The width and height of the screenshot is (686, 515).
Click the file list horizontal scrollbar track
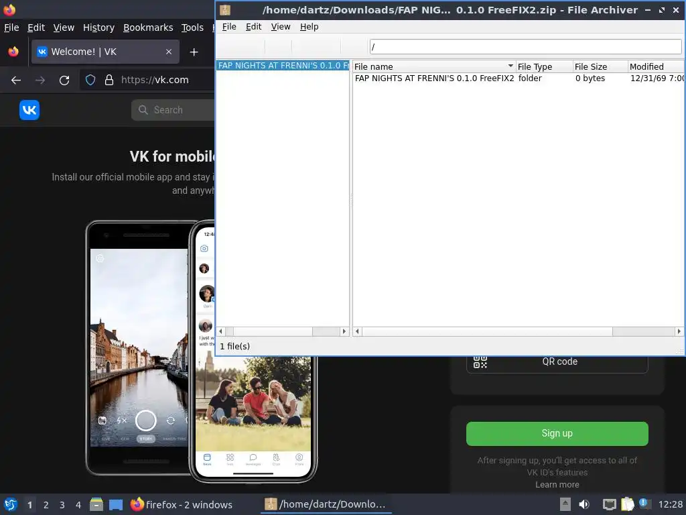518,331
